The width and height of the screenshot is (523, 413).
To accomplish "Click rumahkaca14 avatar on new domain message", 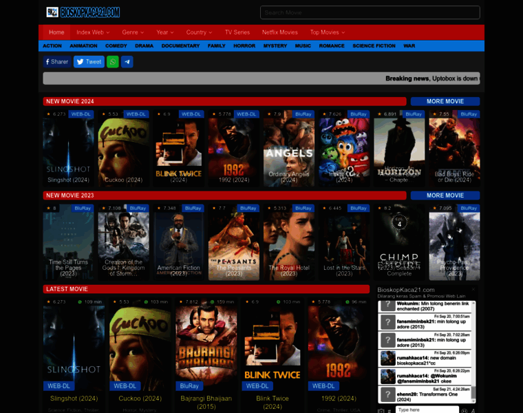I will [388, 359].
